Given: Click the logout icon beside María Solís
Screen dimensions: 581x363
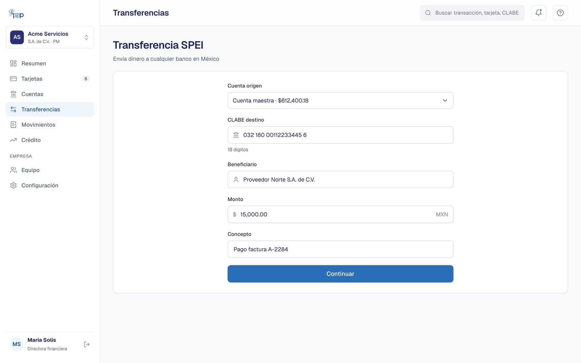Looking at the screenshot, I should (87, 344).
